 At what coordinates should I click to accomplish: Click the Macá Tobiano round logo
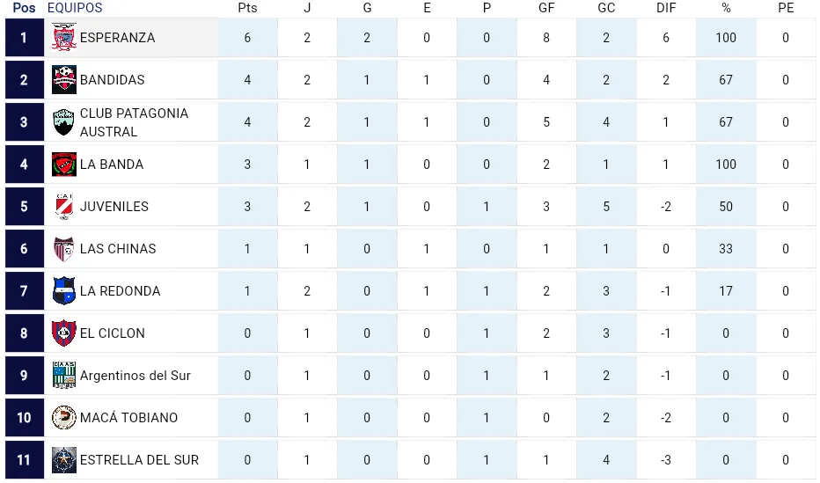63,418
